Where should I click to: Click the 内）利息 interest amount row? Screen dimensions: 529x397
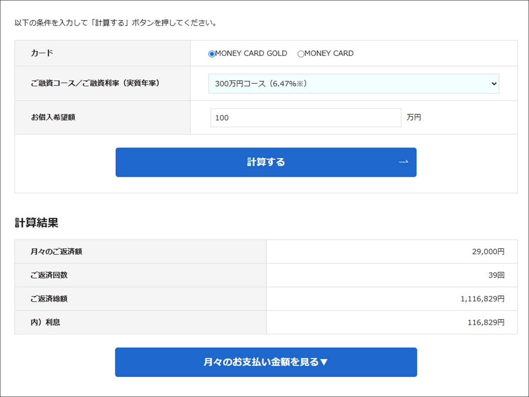(x=45, y=322)
